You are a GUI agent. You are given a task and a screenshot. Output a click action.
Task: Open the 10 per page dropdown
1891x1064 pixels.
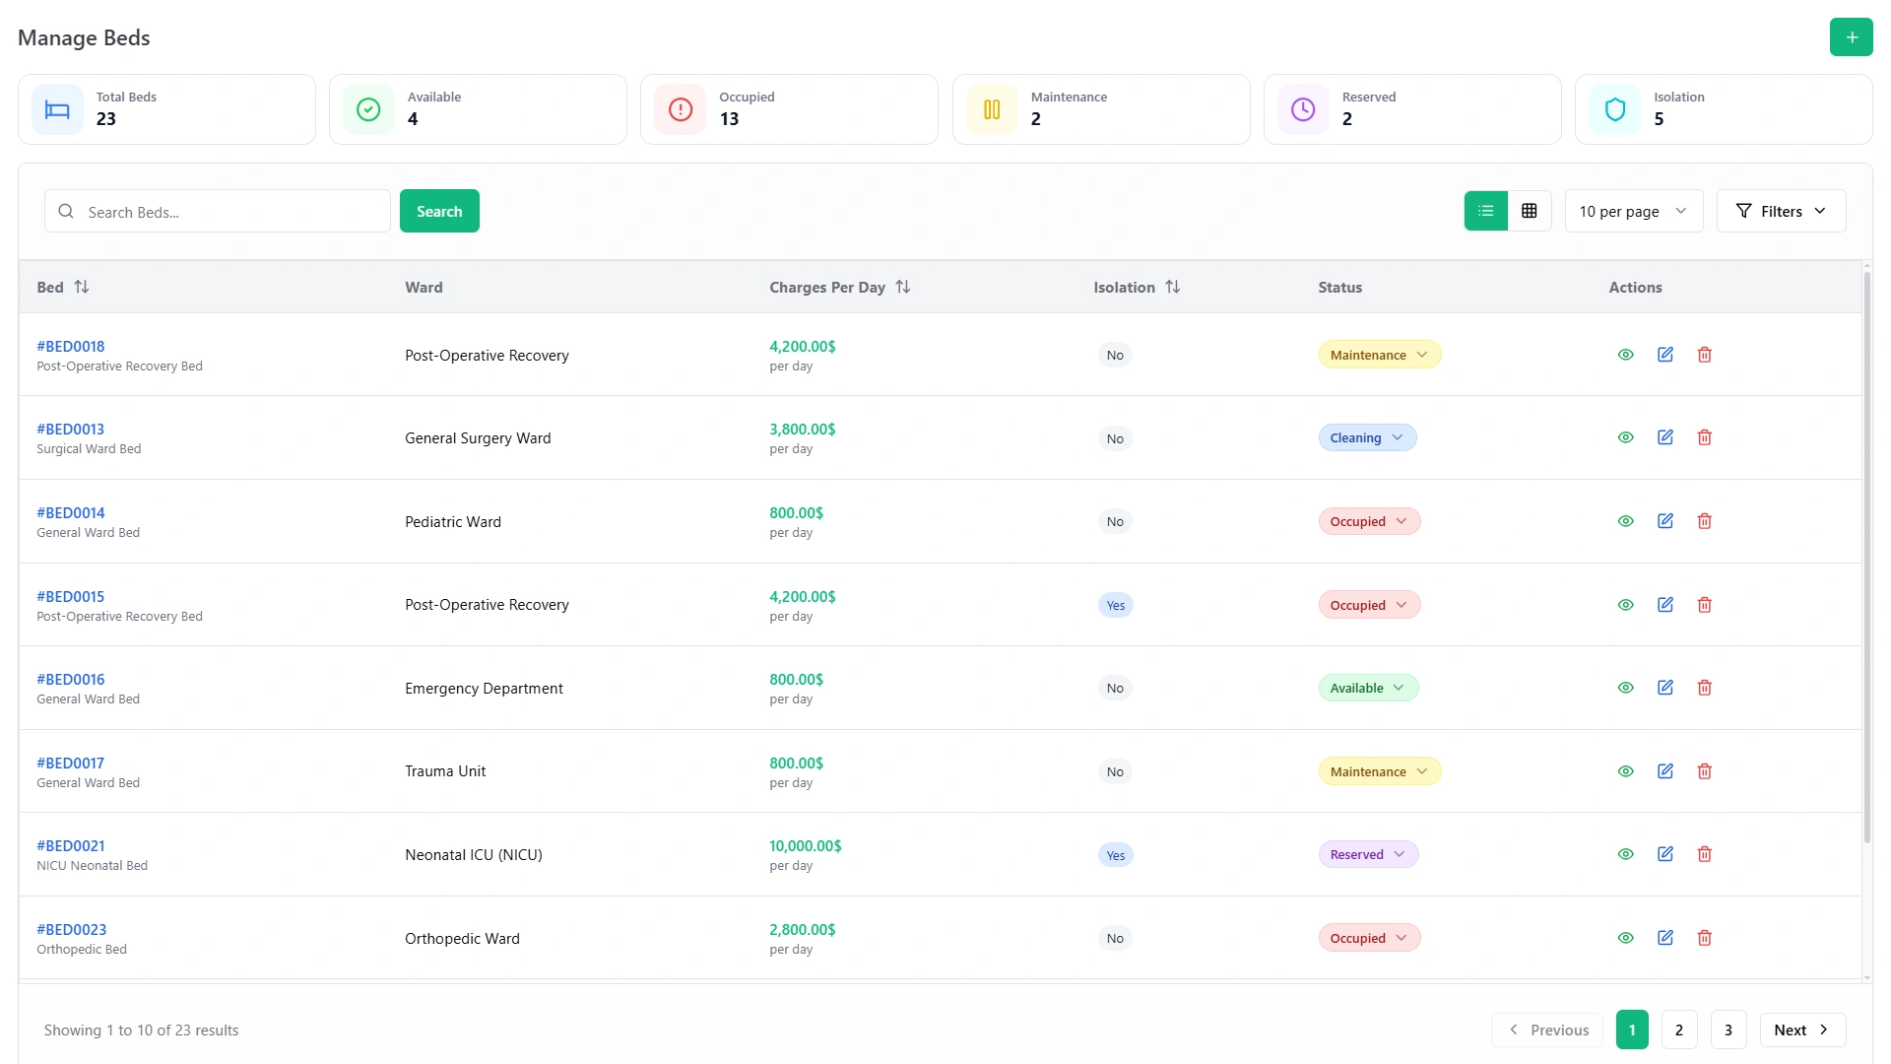[1633, 211]
